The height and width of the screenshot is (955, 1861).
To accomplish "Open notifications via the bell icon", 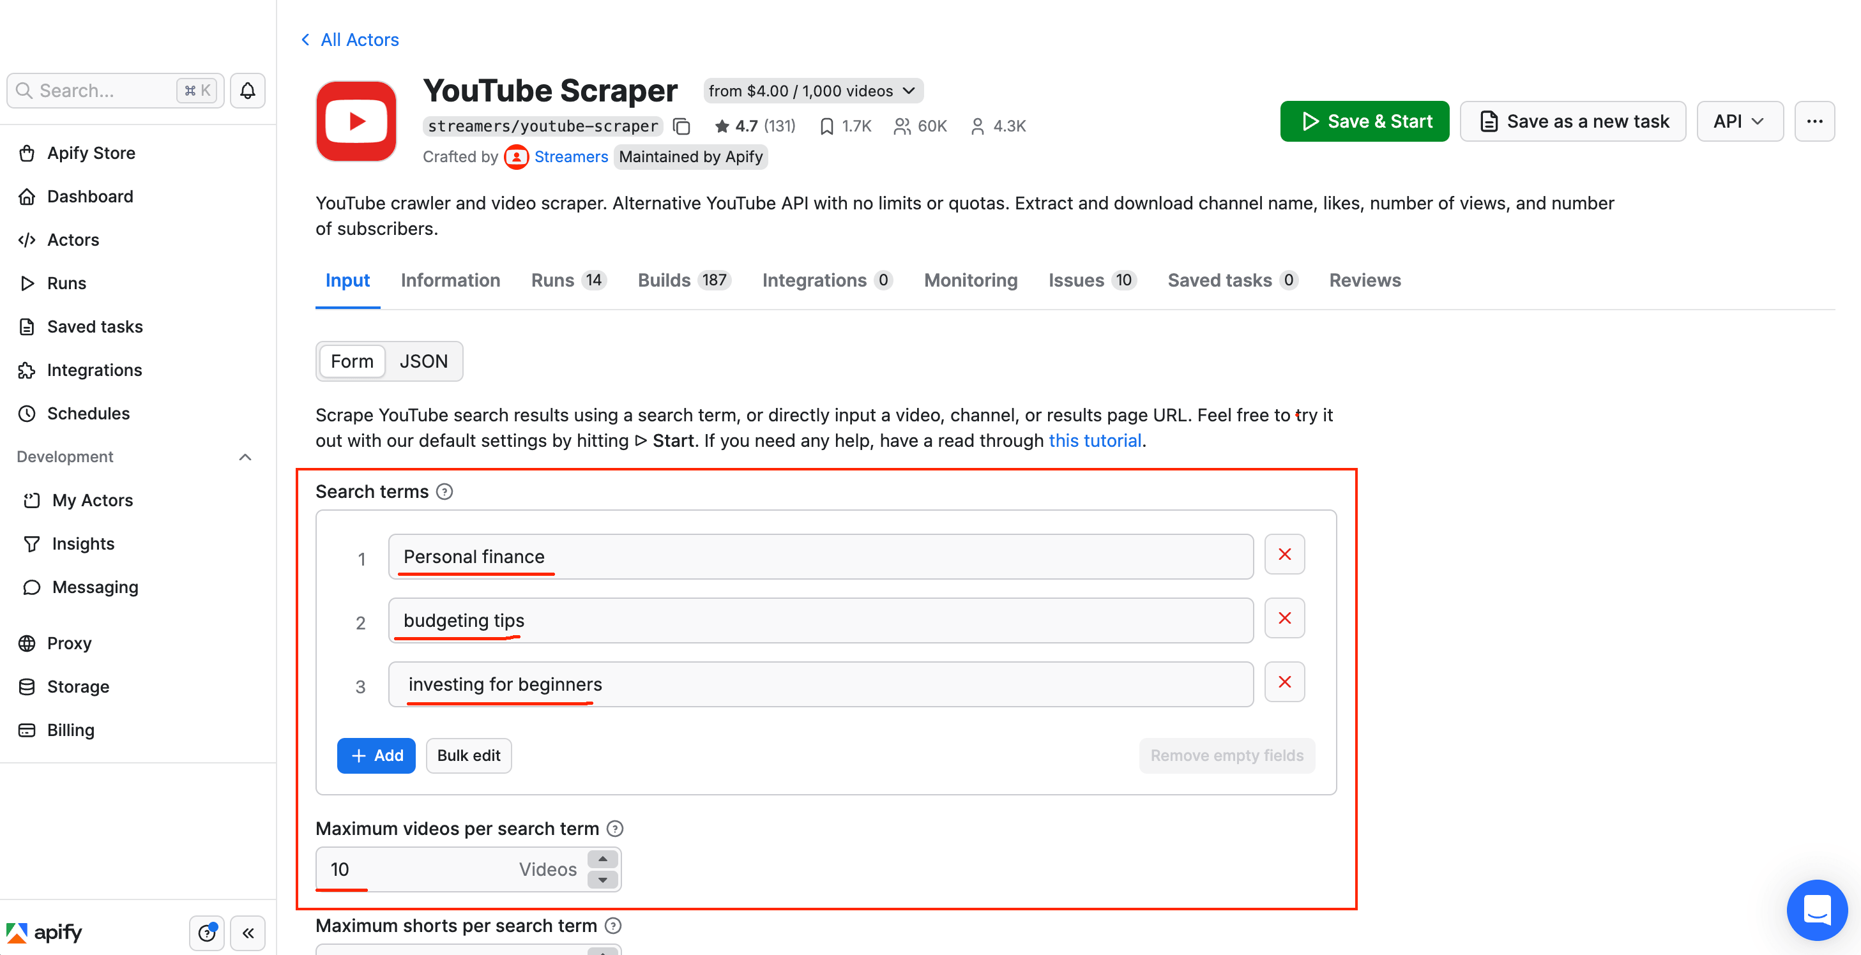I will coord(248,90).
